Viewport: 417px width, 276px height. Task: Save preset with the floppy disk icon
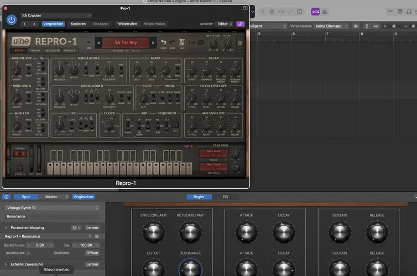click(x=182, y=43)
